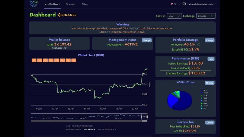This screenshot has height=137, width=244.
Task: Click the Binance logo next to Dashboard
Action: click(x=67, y=15)
